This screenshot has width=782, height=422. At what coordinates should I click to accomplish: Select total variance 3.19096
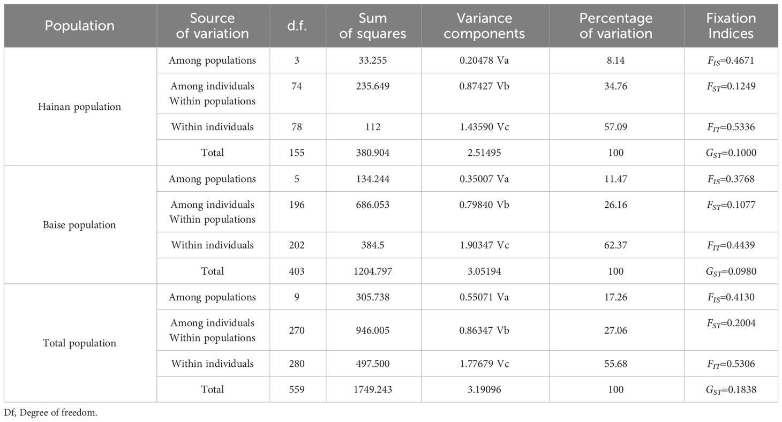(x=485, y=389)
